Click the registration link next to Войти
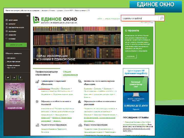Image resolution: width=184 pixels, height=138 pixels. pyautogui.click(x=112, y=19)
